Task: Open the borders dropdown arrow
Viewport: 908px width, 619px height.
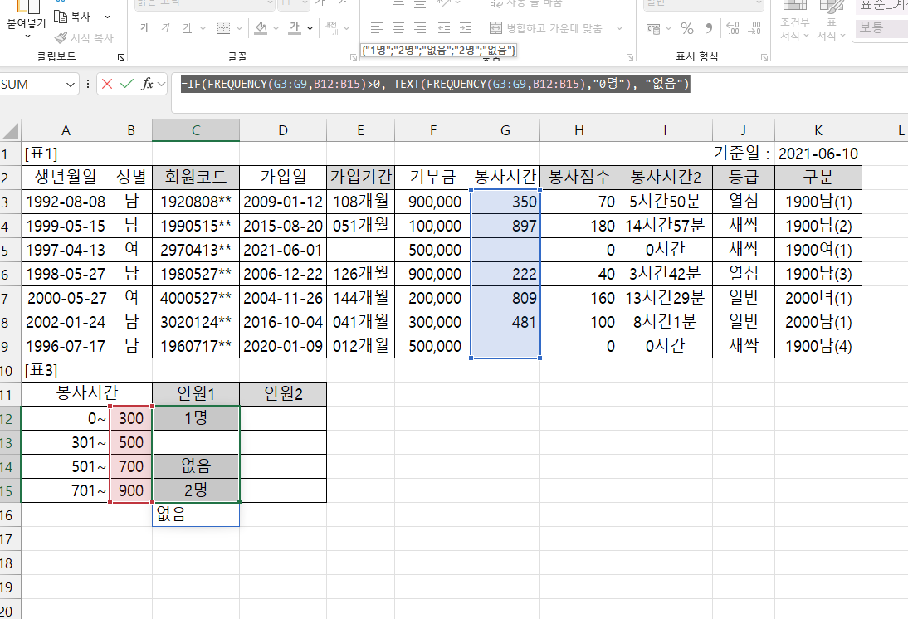Action: [241, 28]
